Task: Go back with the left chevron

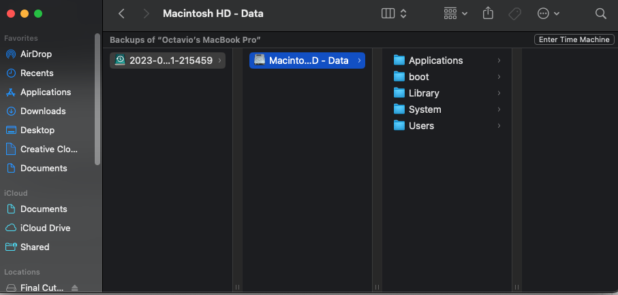Action: click(x=121, y=14)
